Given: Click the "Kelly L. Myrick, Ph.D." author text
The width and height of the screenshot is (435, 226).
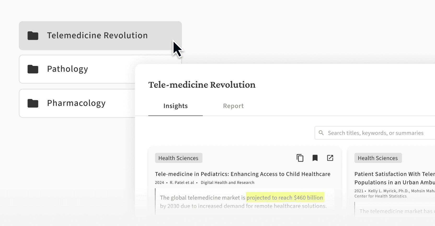Looking at the screenshot, I should (x=389, y=191).
